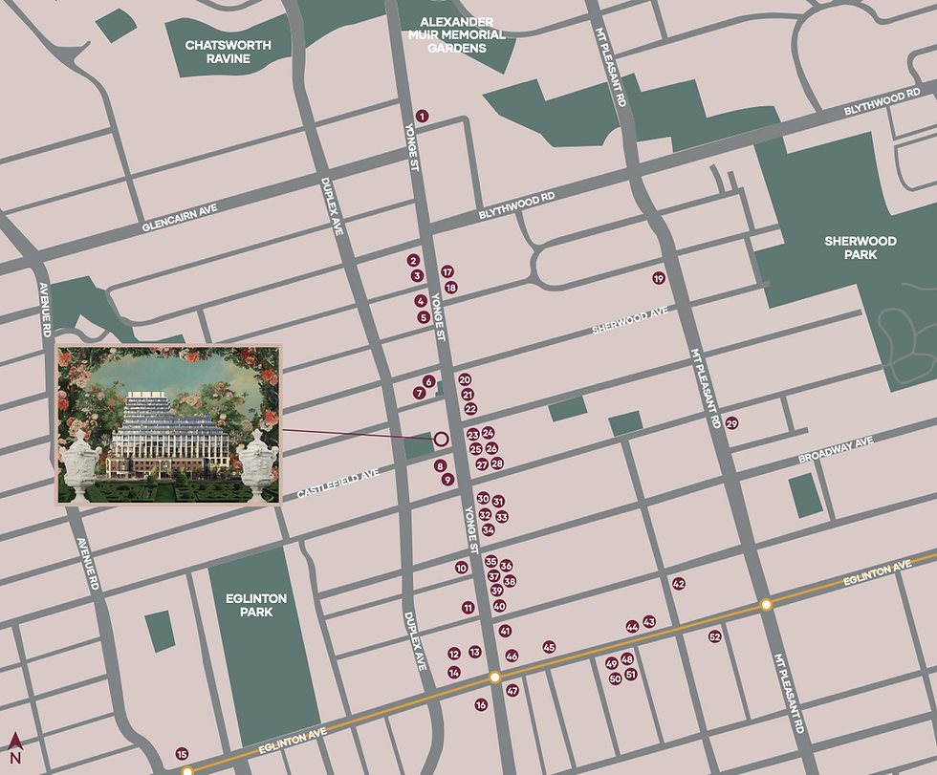
Task: Click the Sherwood Park label
Action: tap(860, 248)
